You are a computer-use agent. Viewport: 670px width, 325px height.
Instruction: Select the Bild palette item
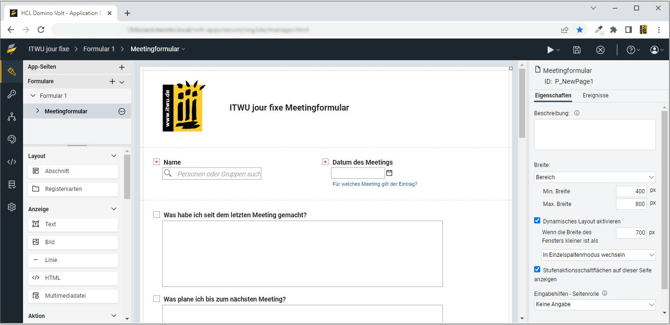click(x=73, y=242)
